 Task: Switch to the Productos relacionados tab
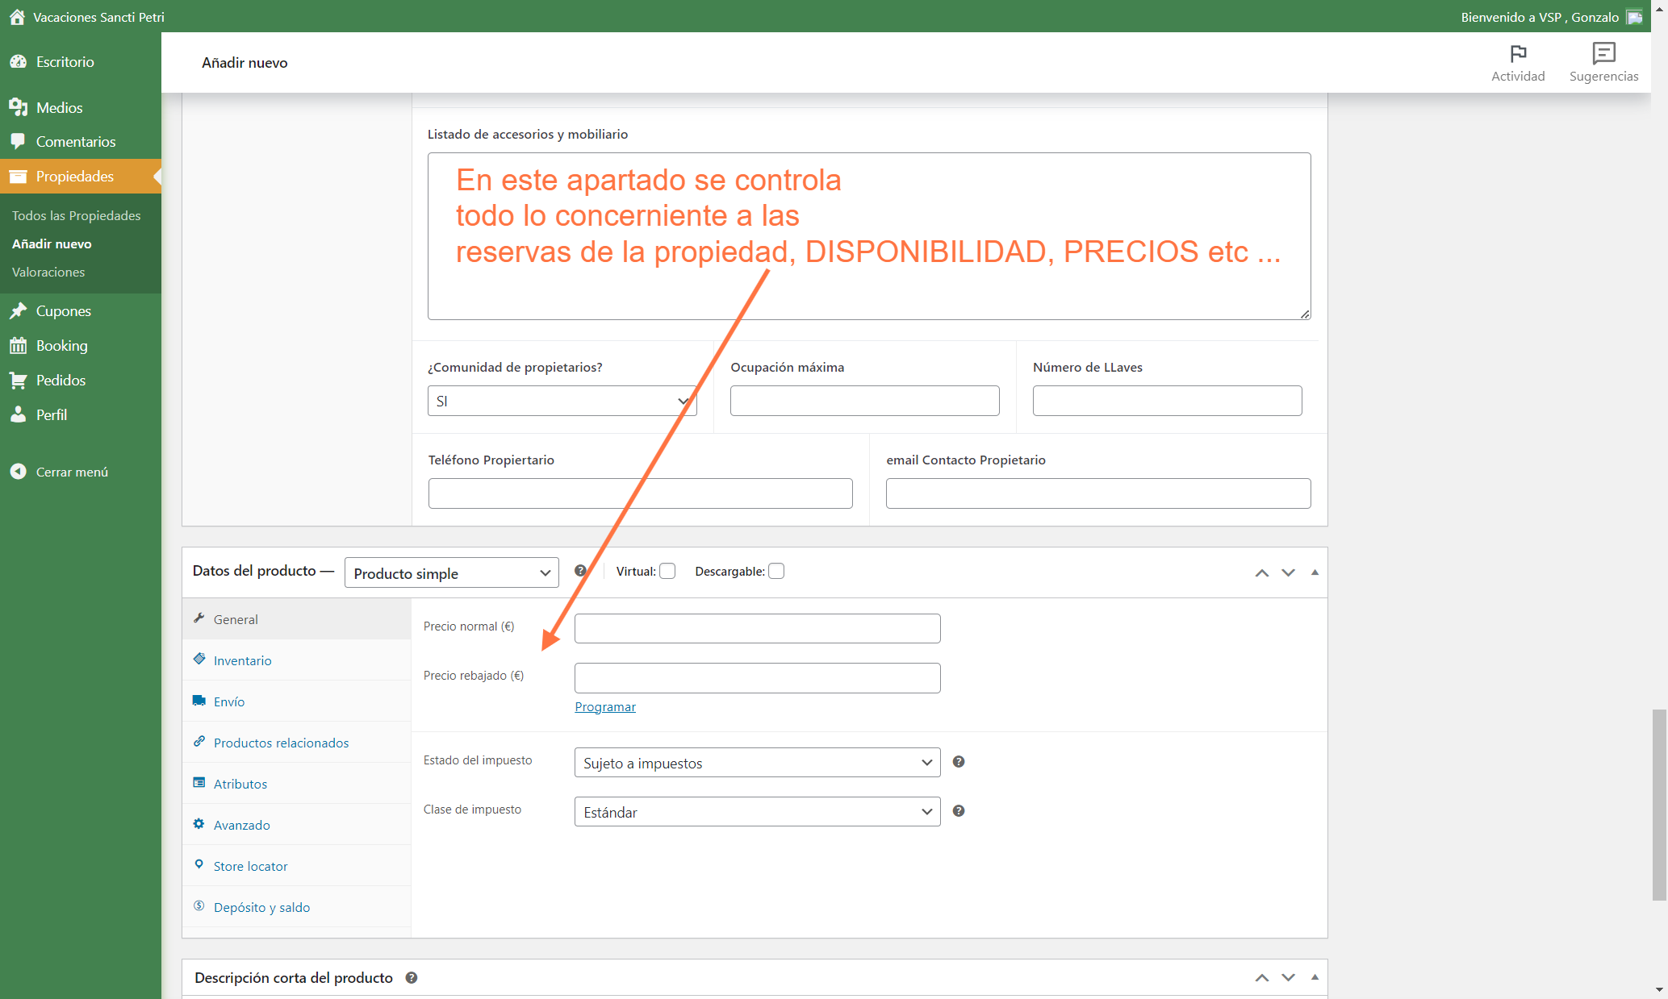tap(297, 743)
